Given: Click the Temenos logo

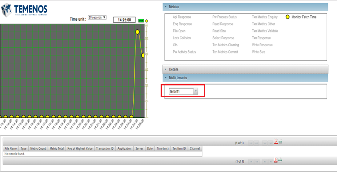Looking at the screenshot, I should click(x=24, y=10).
